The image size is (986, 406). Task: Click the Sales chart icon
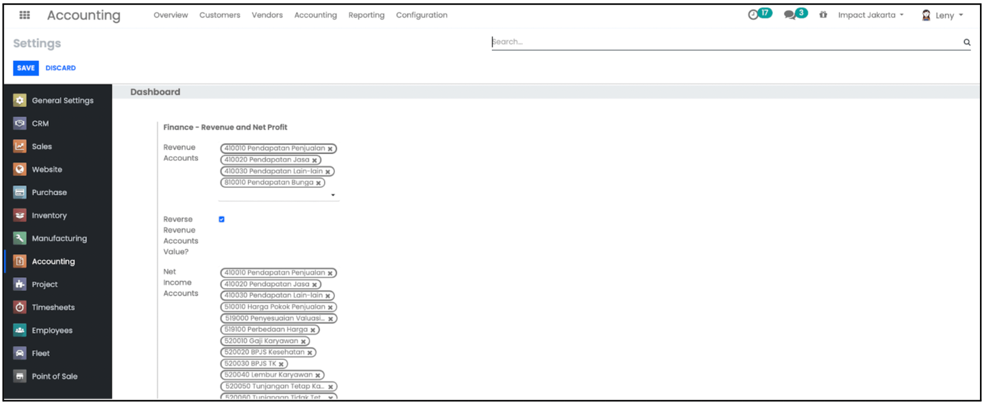pos(20,146)
